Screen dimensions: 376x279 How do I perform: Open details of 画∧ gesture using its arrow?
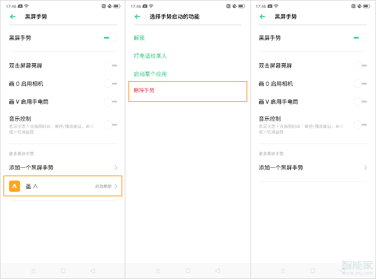click(x=116, y=186)
